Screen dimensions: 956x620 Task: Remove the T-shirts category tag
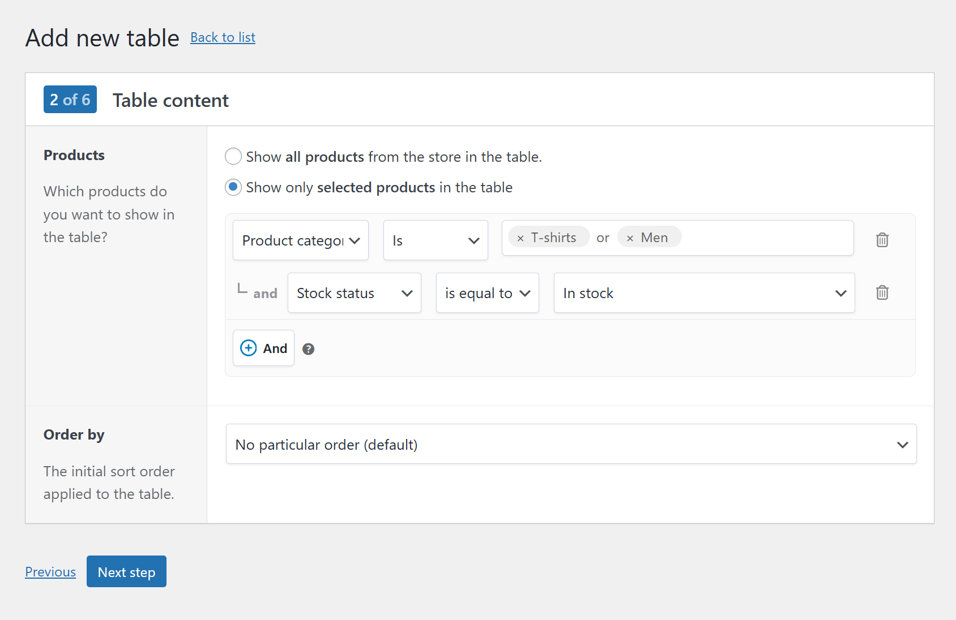[519, 237]
